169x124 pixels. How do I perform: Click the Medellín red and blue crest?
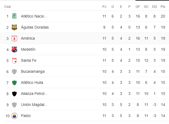[x=14, y=49]
